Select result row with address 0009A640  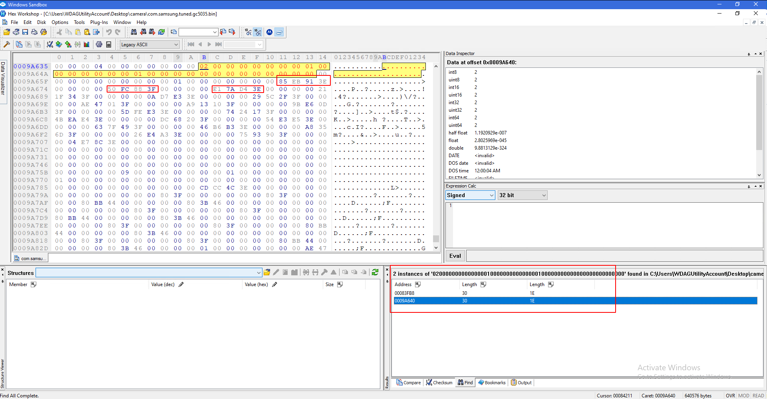coord(575,301)
